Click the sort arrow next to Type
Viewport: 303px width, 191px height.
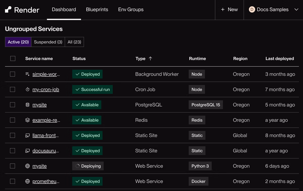pos(150,59)
